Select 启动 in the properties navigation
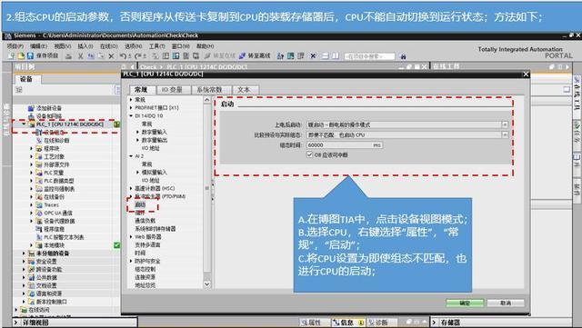Image resolution: width=582 pixels, height=328 pixels. 140,204
